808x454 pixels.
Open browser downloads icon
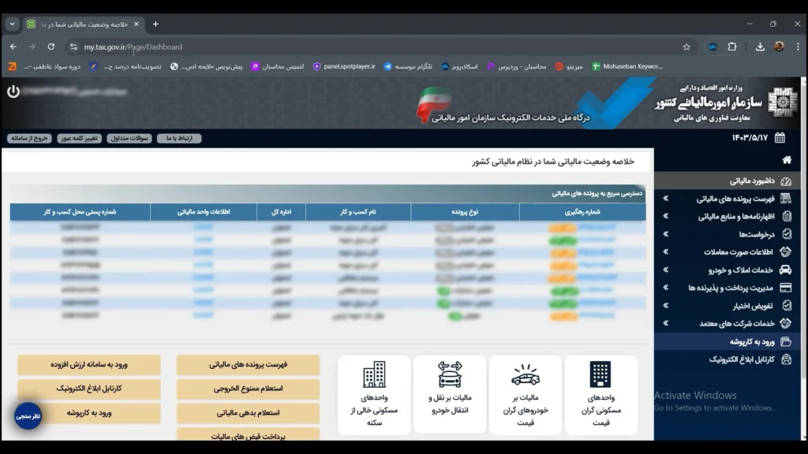click(x=760, y=47)
